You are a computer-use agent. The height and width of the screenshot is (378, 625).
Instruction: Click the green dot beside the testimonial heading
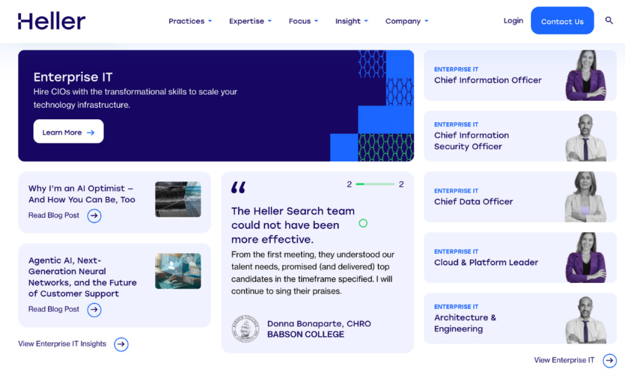363,223
